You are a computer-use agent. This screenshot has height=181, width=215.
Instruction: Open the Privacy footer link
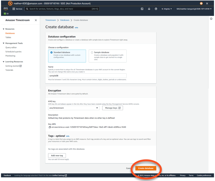point(183,175)
